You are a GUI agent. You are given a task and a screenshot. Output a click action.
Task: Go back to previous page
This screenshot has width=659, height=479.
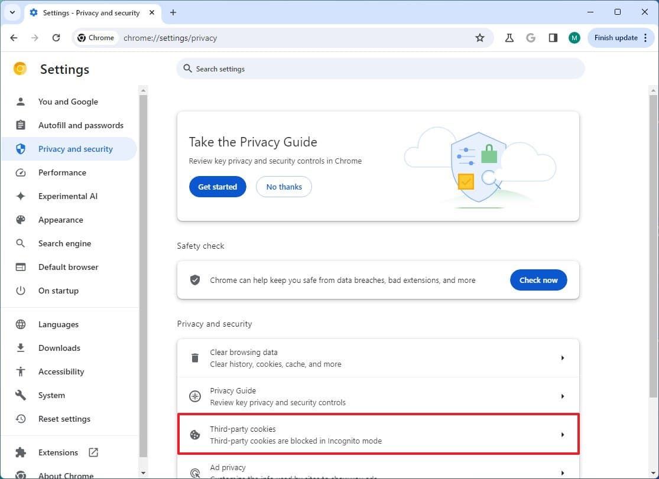pyautogui.click(x=14, y=38)
